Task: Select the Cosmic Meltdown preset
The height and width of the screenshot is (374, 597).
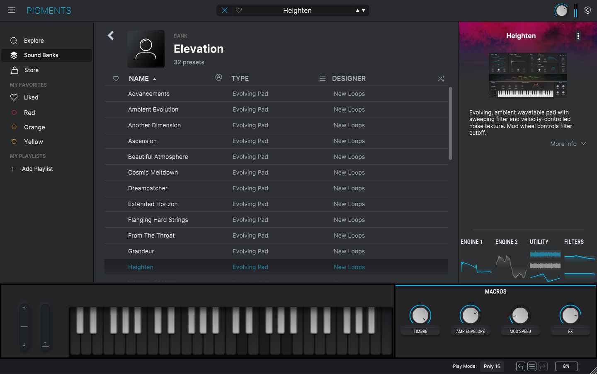Action: coord(153,172)
